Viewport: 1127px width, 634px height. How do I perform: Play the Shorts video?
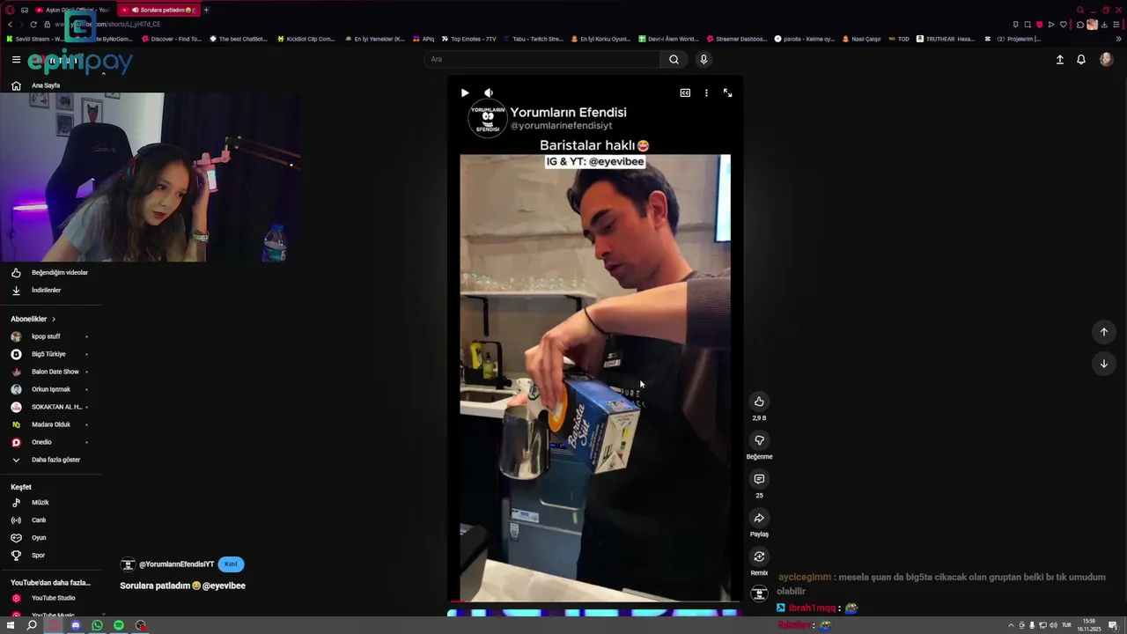(x=465, y=92)
